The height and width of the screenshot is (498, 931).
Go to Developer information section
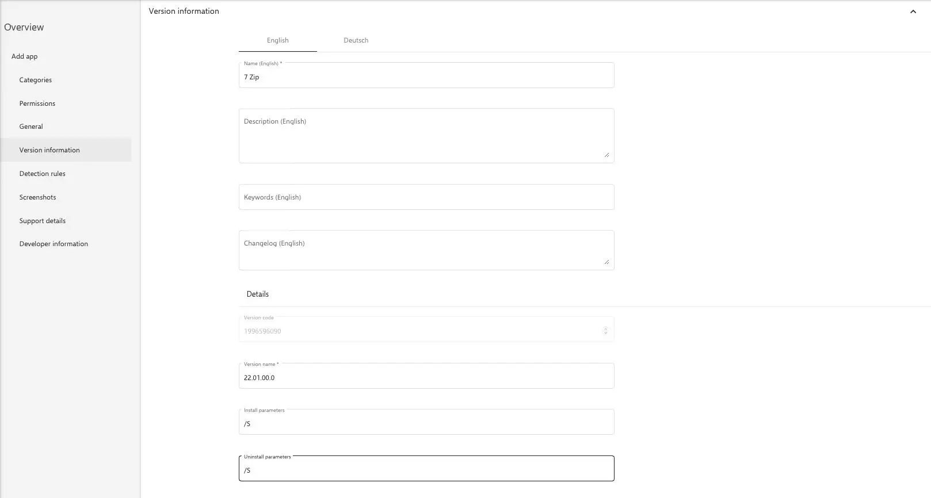pos(54,244)
